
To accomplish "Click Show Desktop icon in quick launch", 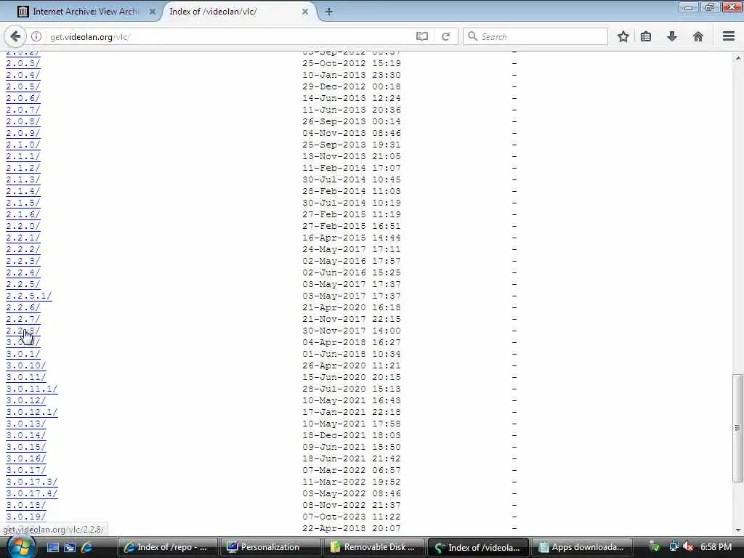I will (52, 548).
